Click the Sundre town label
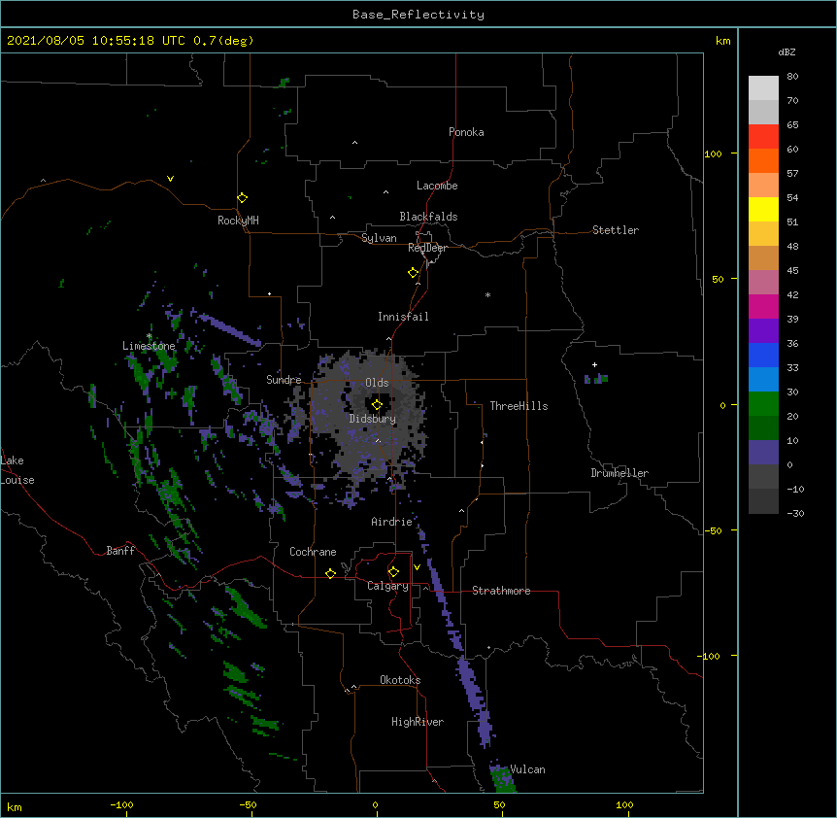This screenshot has height=818, width=837. pyautogui.click(x=284, y=380)
